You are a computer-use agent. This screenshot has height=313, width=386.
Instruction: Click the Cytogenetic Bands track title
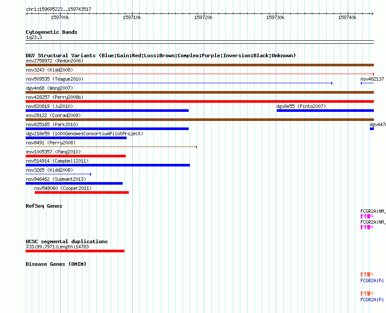[x=52, y=32]
